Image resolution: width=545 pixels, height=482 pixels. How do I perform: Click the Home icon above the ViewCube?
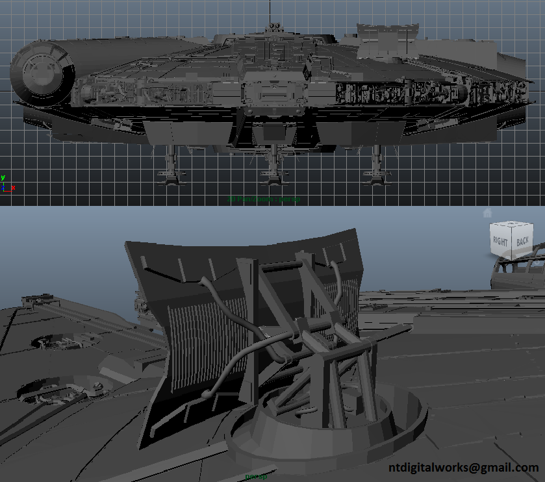487,212
